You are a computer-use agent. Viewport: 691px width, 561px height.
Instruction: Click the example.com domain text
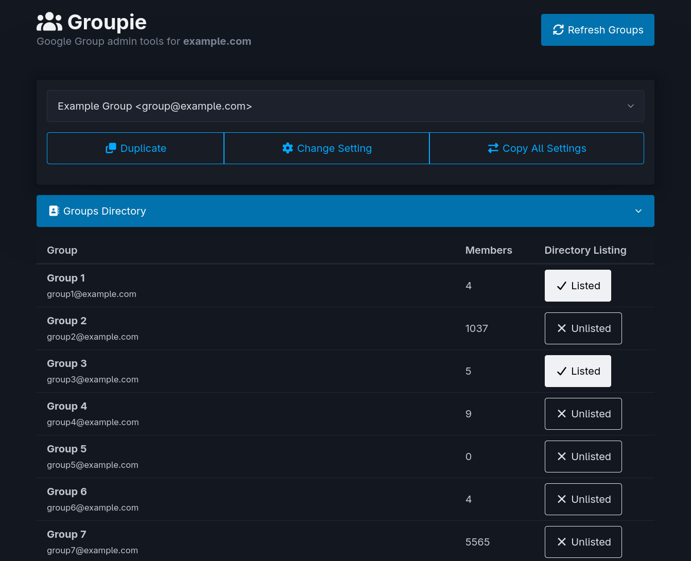[x=217, y=41]
